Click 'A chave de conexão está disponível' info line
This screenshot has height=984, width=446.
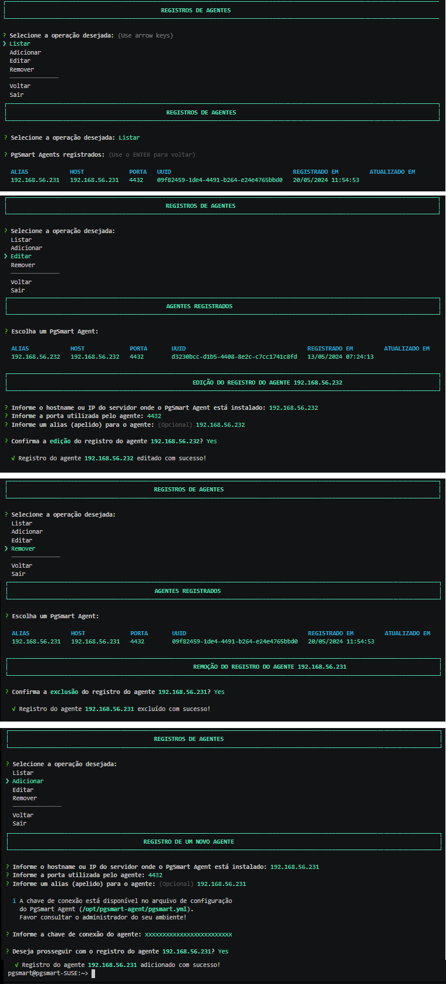(x=126, y=901)
